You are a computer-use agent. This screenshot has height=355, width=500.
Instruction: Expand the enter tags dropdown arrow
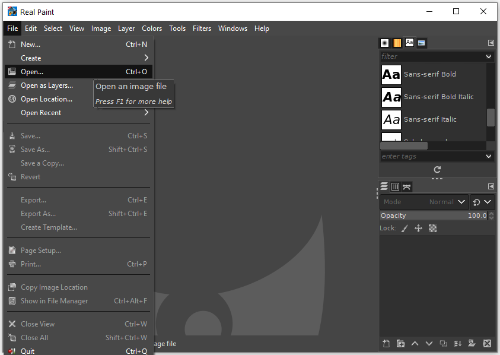coord(489,157)
